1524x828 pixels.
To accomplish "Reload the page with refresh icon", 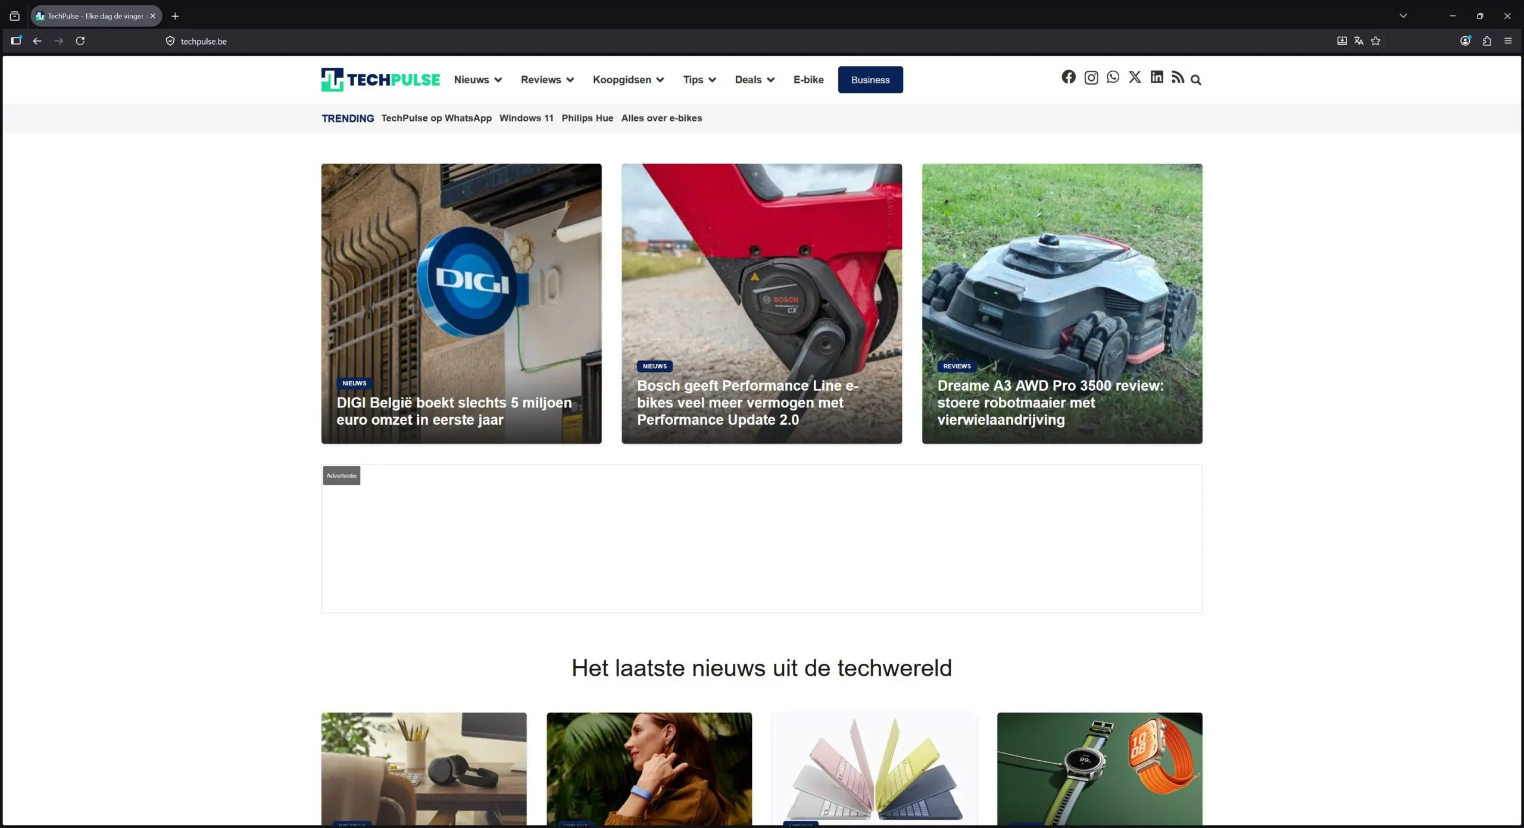I will pos(80,41).
